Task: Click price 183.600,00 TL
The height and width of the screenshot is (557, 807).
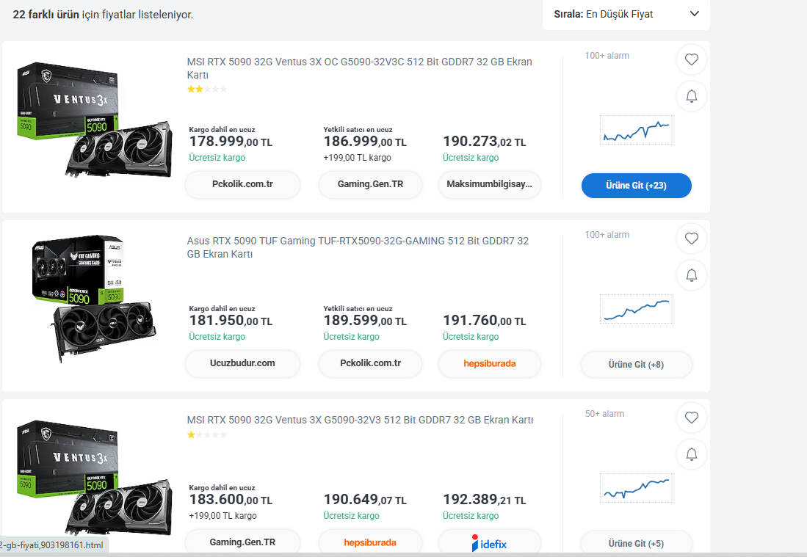Action: tap(231, 500)
